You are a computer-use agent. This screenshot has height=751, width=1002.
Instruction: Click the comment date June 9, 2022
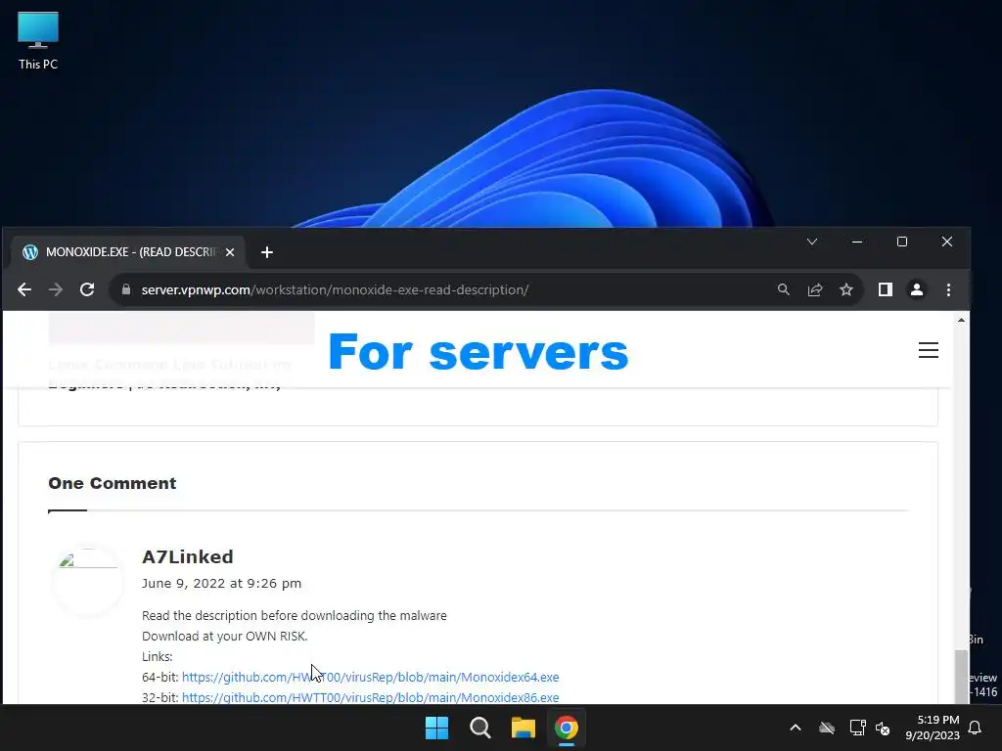(221, 583)
